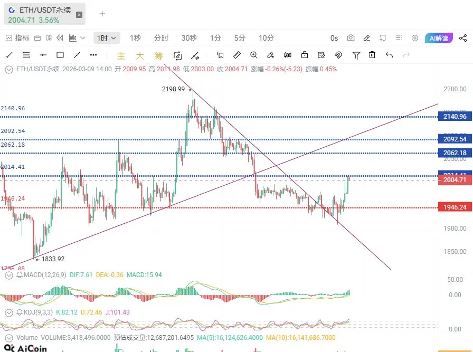Click the pencil edit icon in top toolbar
The height and width of the screenshot is (352, 473).
coord(366,38)
